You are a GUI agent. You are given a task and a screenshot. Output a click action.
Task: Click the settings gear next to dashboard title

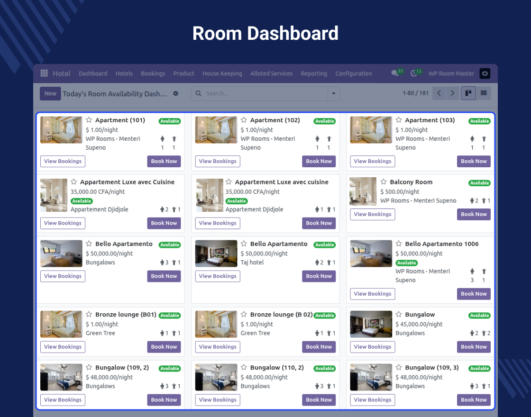[x=176, y=94]
